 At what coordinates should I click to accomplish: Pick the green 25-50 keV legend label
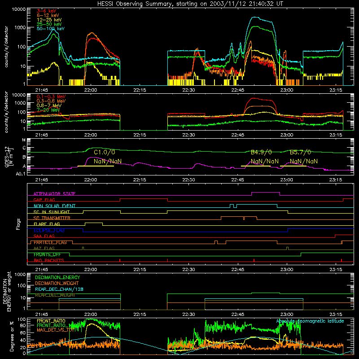49,24
